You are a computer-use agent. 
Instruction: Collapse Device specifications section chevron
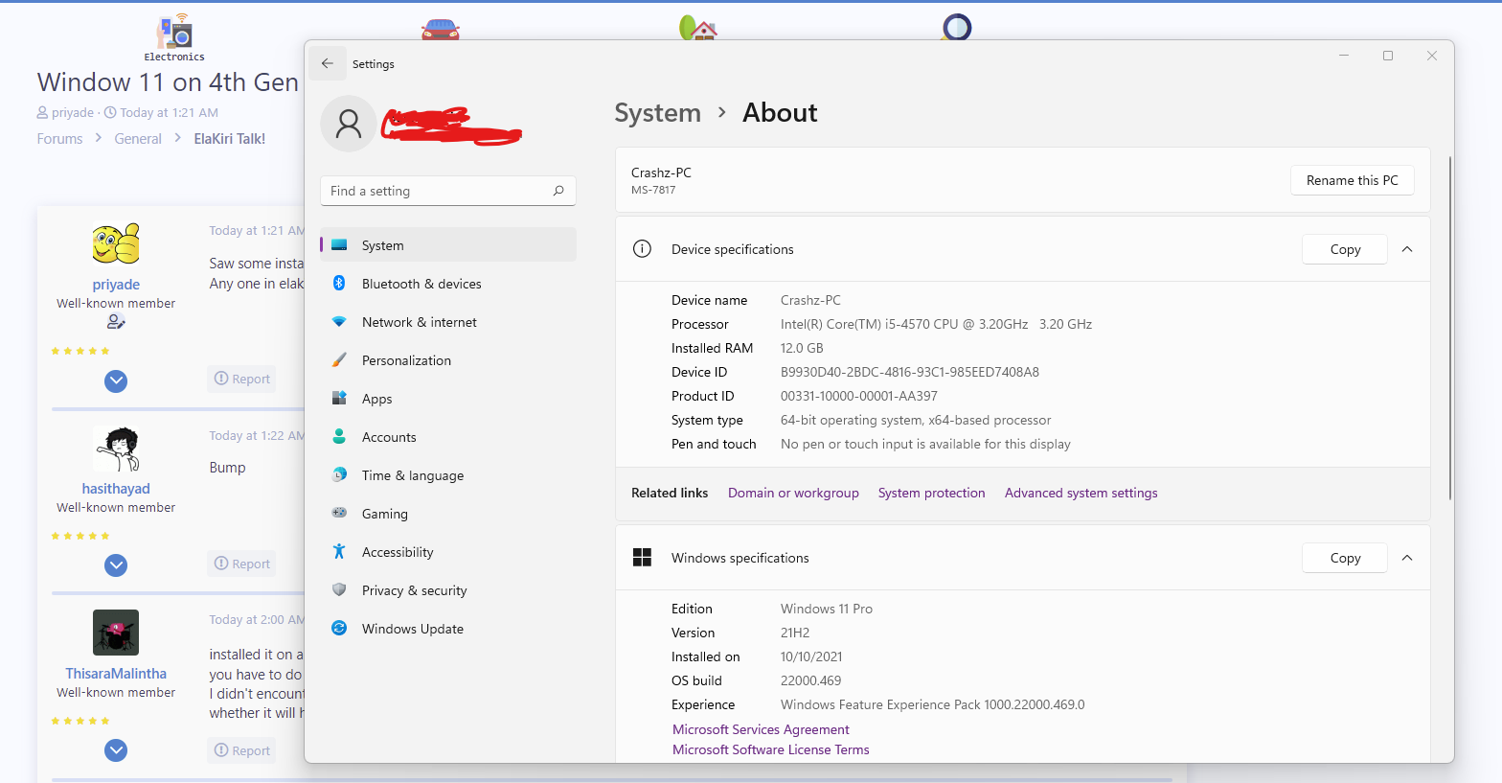1407,249
